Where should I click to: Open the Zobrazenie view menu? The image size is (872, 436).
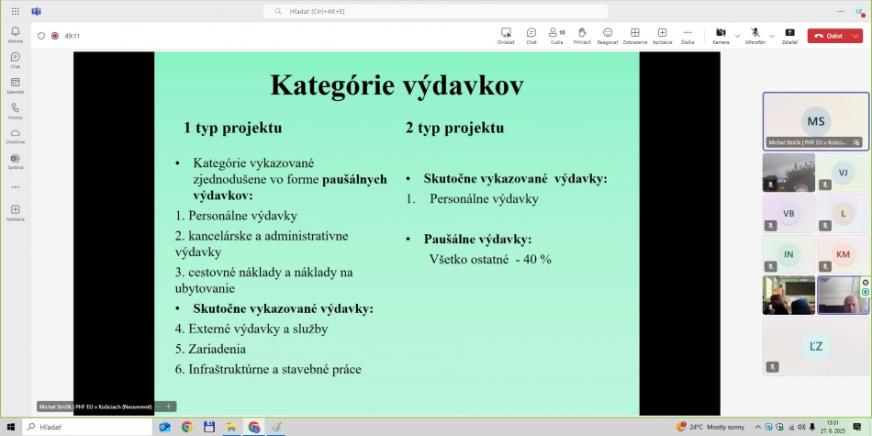634,36
